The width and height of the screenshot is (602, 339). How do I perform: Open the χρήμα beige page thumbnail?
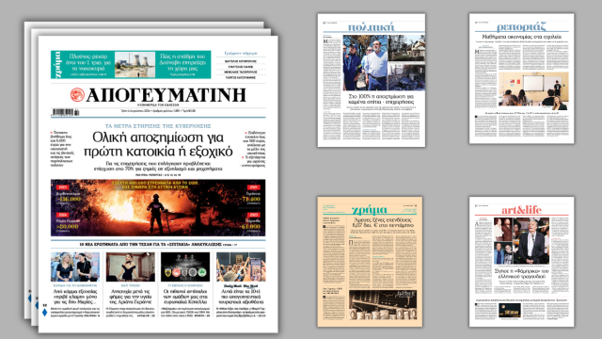click(370, 262)
